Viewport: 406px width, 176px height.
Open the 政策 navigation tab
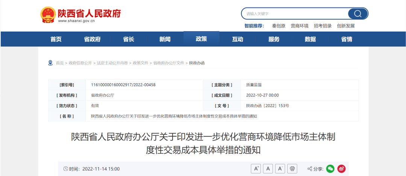click(201, 39)
